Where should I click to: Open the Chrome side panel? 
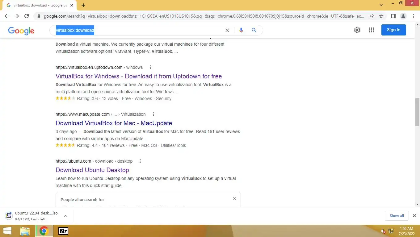(x=393, y=16)
